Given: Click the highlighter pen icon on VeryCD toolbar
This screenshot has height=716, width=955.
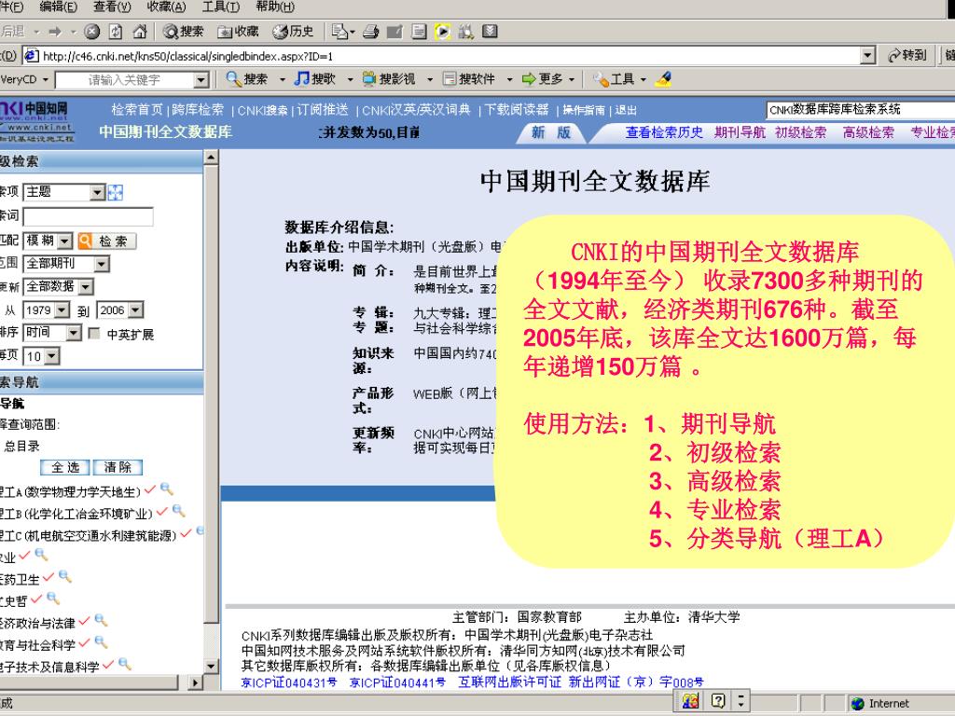Looking at the screenshot, I should point(664,79).
